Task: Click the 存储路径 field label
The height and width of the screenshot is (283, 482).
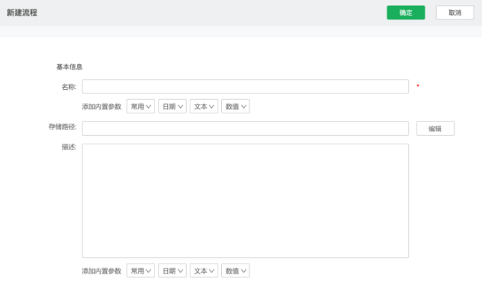Action: (62, 126)
